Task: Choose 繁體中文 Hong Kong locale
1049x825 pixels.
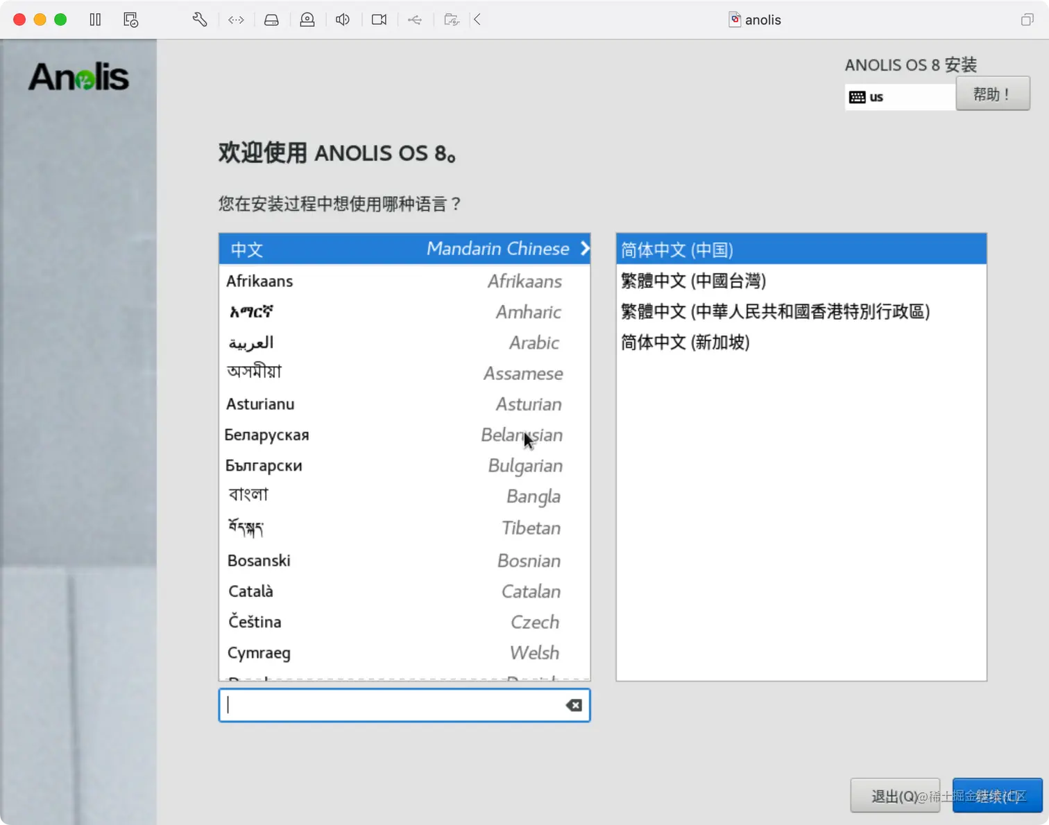Action: point(801,311)
